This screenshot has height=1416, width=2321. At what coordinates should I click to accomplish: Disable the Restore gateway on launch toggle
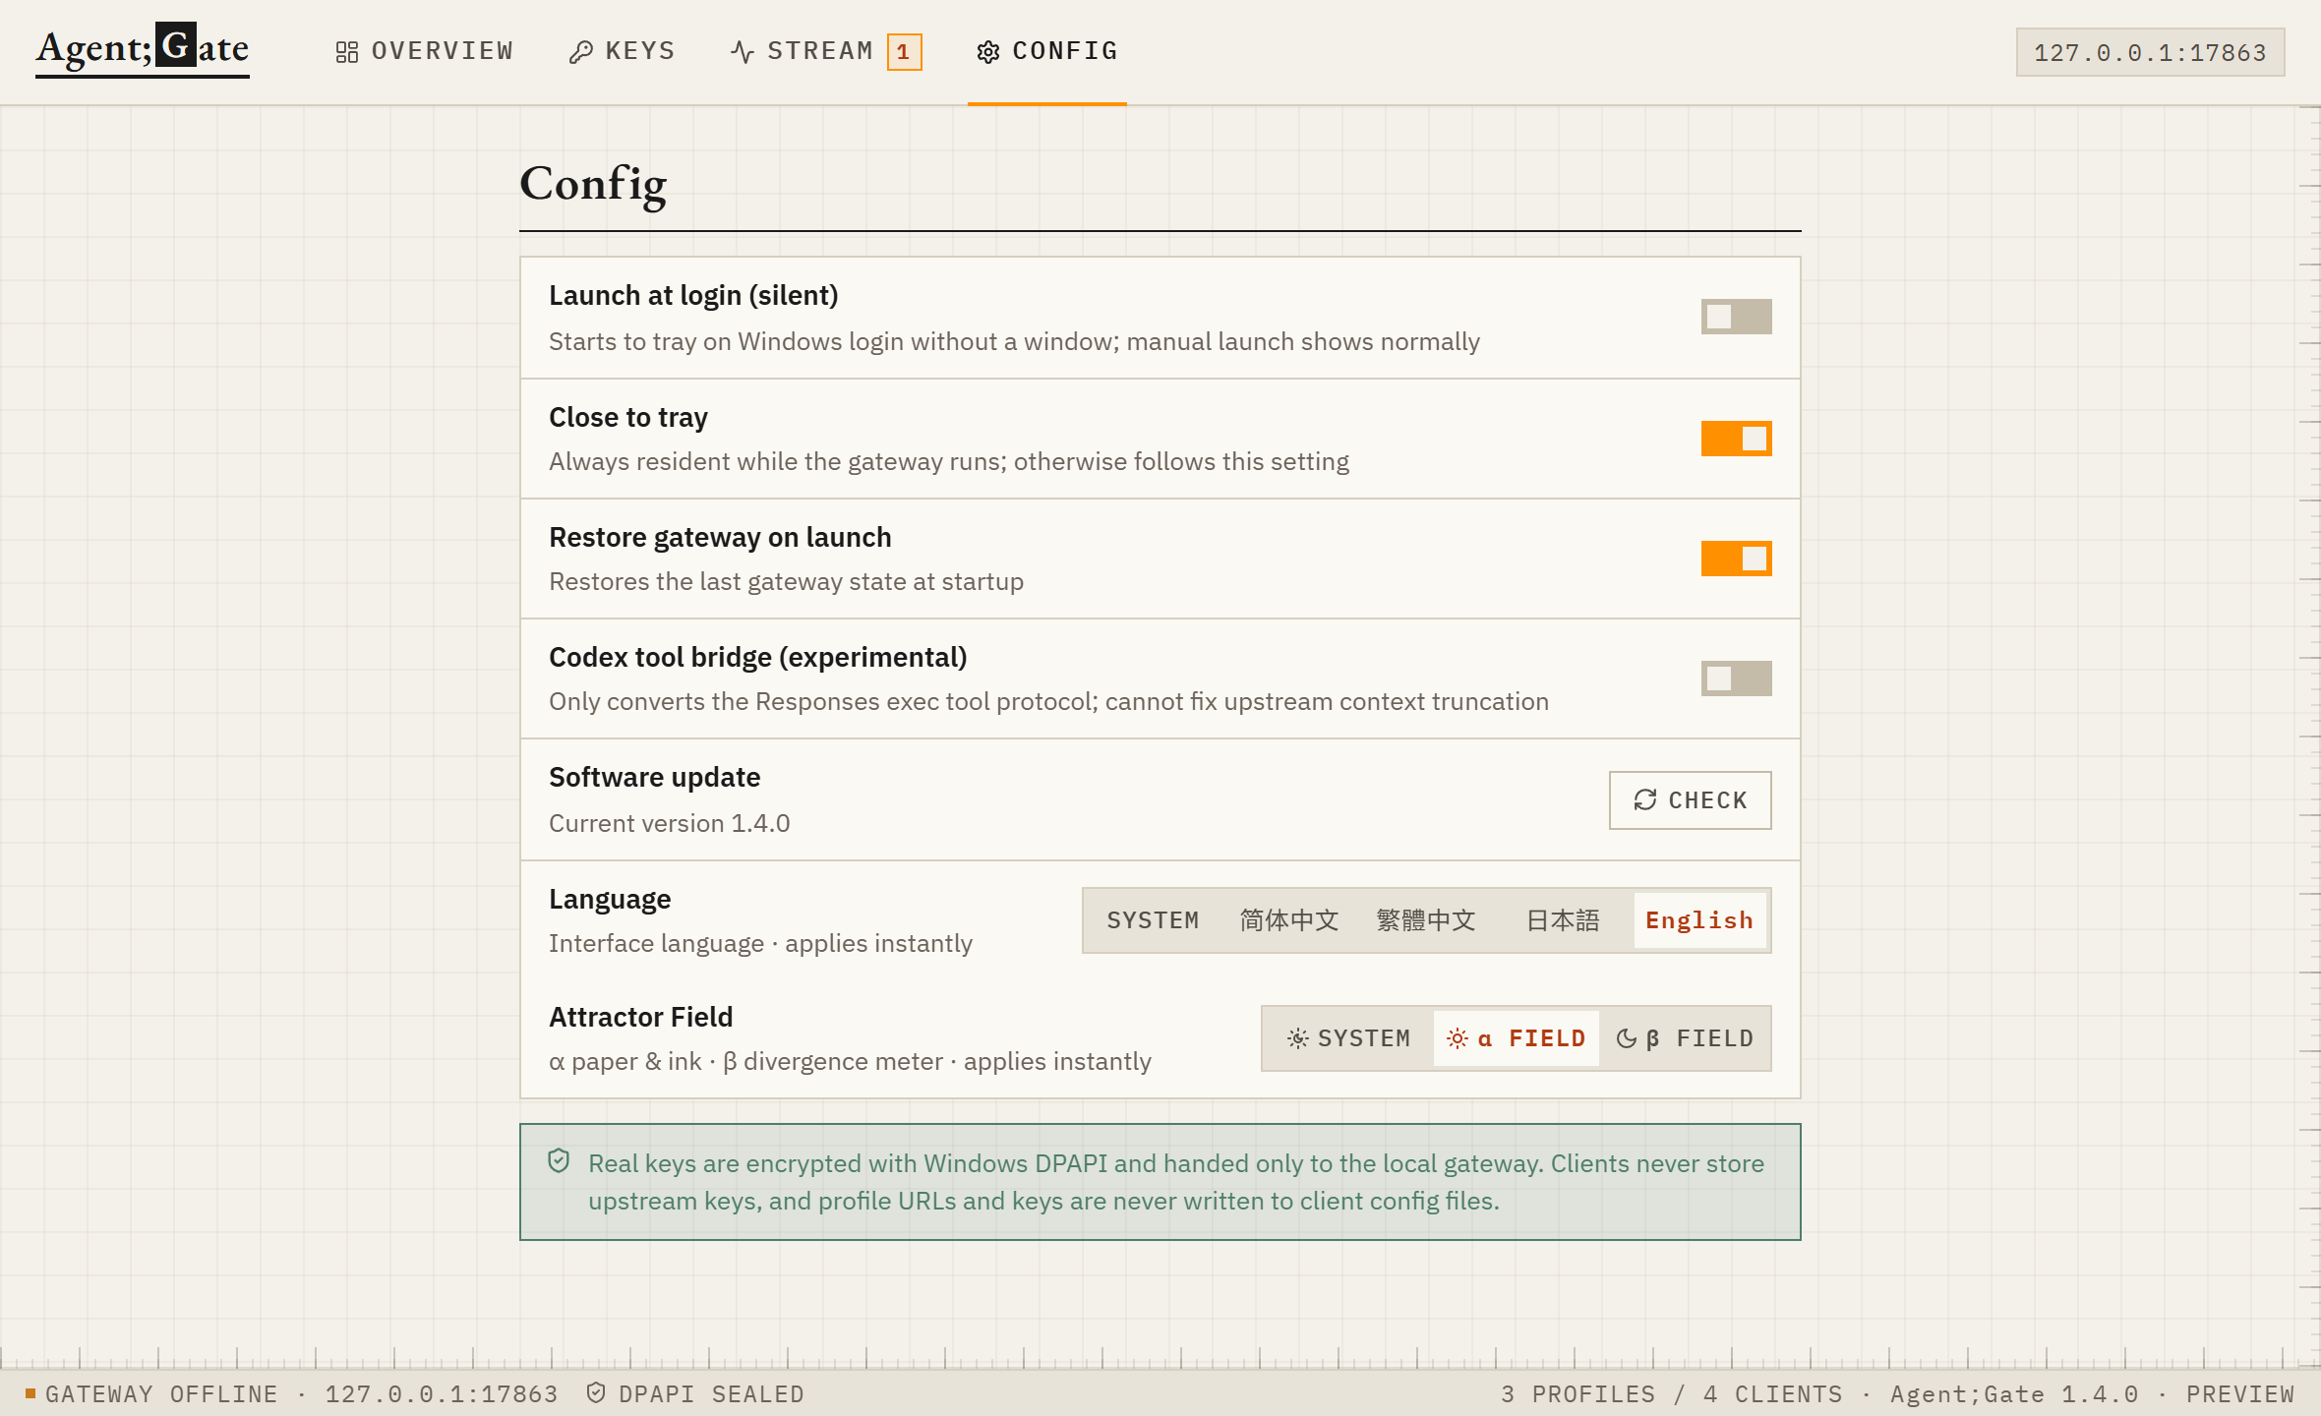1736,559
